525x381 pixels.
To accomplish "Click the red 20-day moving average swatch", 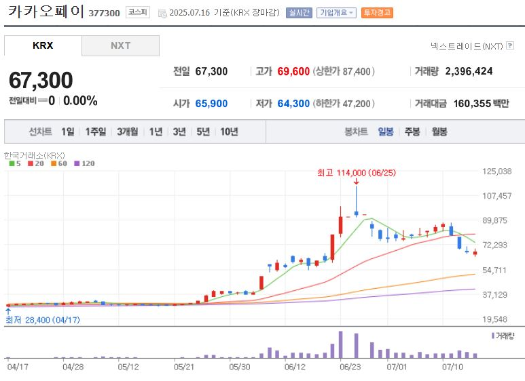I will click(x=31, y=163).
